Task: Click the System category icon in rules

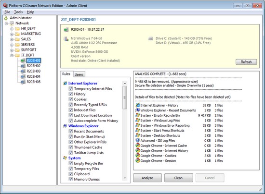Action: pyautogui.click(x=65, y=158)
